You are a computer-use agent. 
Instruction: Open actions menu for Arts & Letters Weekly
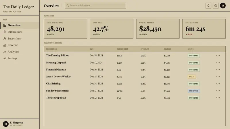[218, 77]
